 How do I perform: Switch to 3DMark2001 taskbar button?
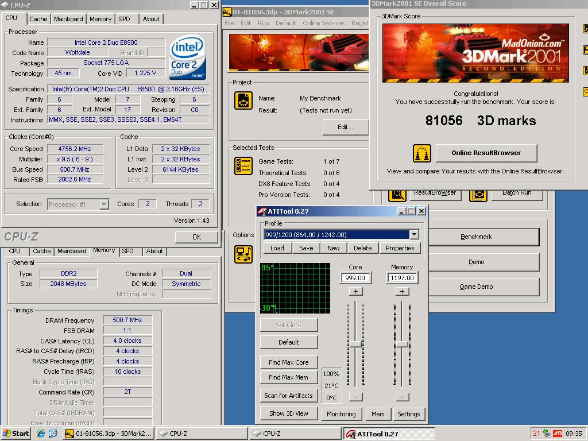click(x=109, y=434)
